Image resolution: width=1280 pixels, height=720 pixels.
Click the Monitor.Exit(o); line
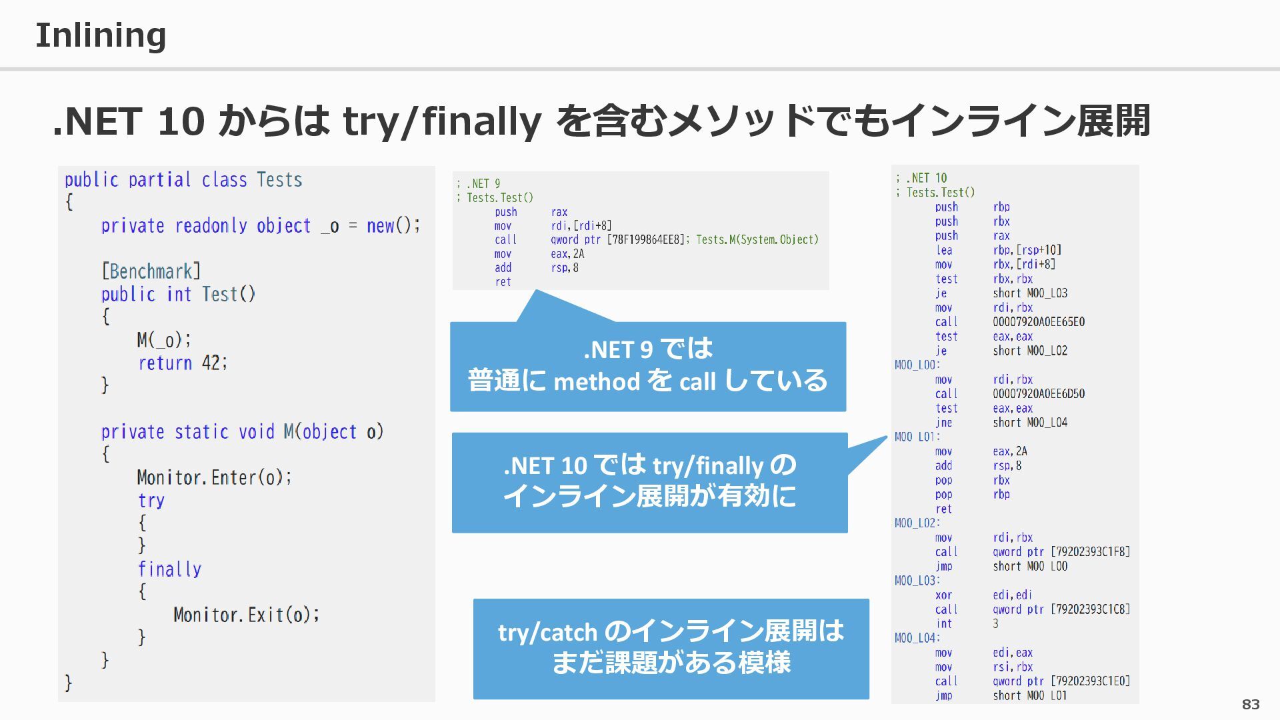click(246, 614)
